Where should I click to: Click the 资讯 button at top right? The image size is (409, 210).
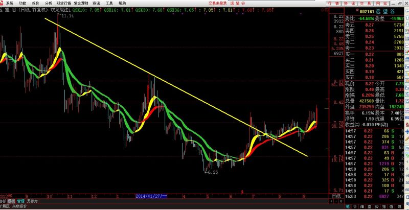point(348,3)
